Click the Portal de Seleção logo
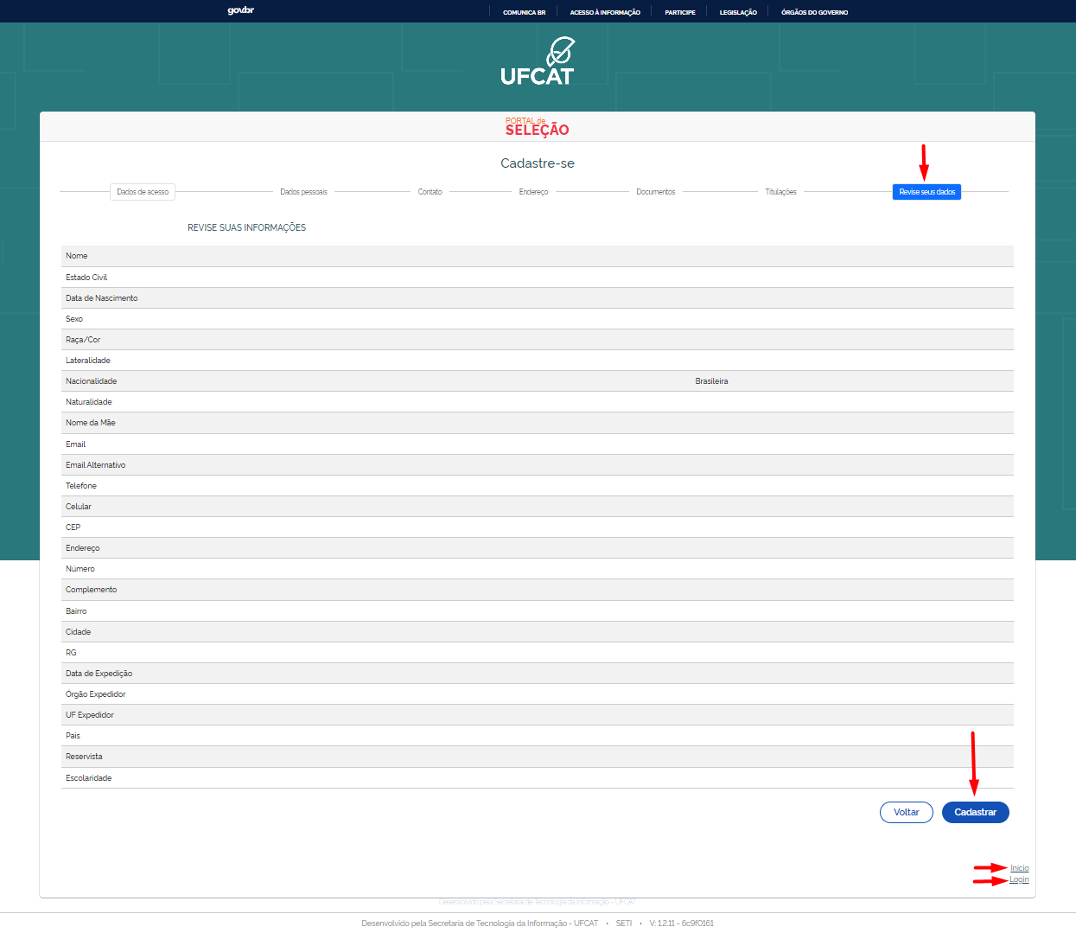 pos(537,127)
